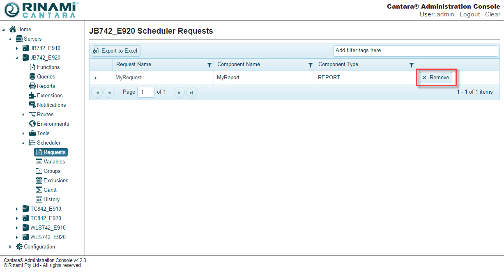
Task: Expand the Configuration tree node
Action: click(10, 247)
